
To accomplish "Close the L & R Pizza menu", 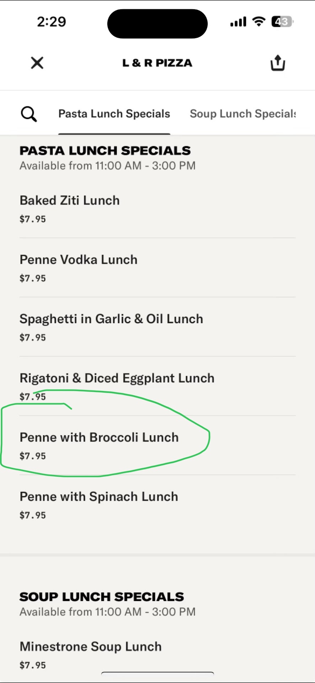I will pos(37,63).
